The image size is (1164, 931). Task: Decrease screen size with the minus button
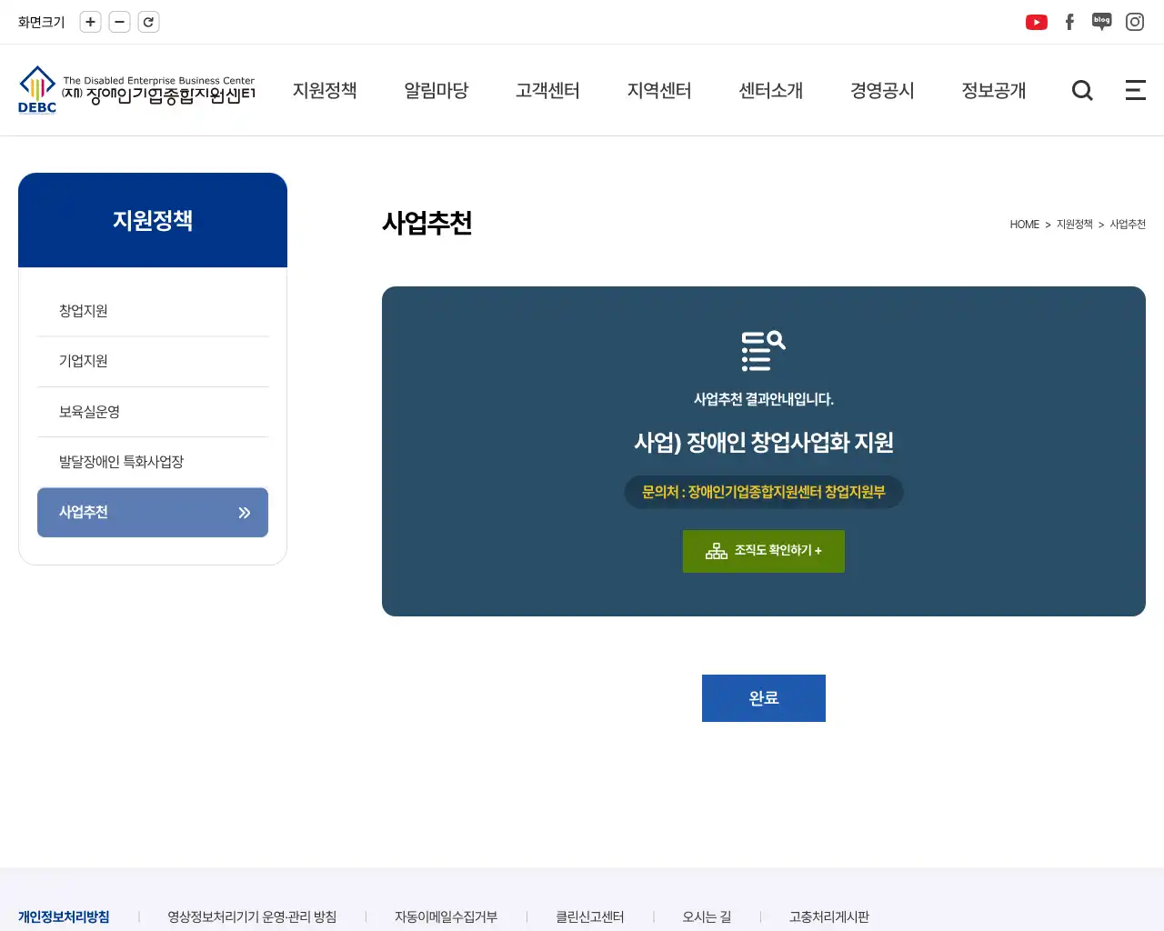click(119, 22)
